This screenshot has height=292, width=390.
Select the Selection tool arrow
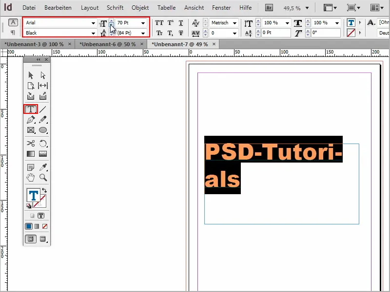(31, 75)
